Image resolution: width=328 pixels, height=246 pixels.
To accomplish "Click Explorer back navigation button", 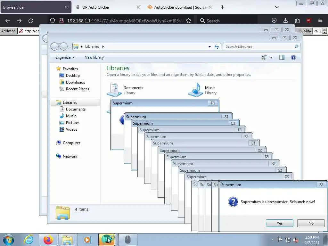I will [x=54, y=46].
